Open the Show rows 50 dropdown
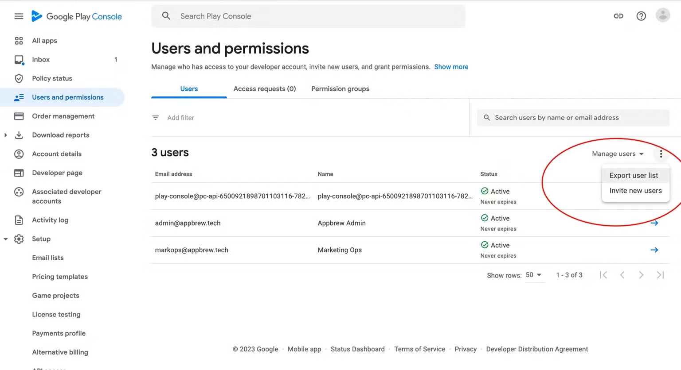 pyautogui.click(x=534, y=275)
